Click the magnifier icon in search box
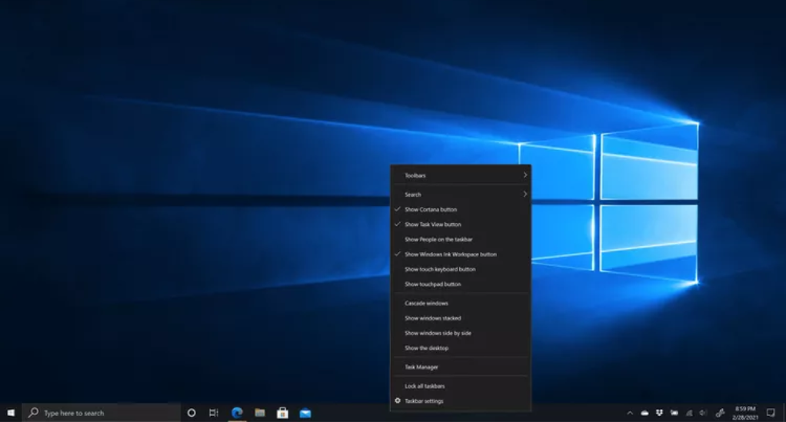The height and width of the screenshot is (422, 786). (33, 413)
